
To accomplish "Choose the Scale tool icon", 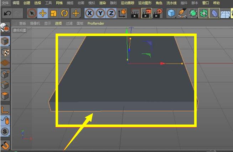I will coord(53,13).
